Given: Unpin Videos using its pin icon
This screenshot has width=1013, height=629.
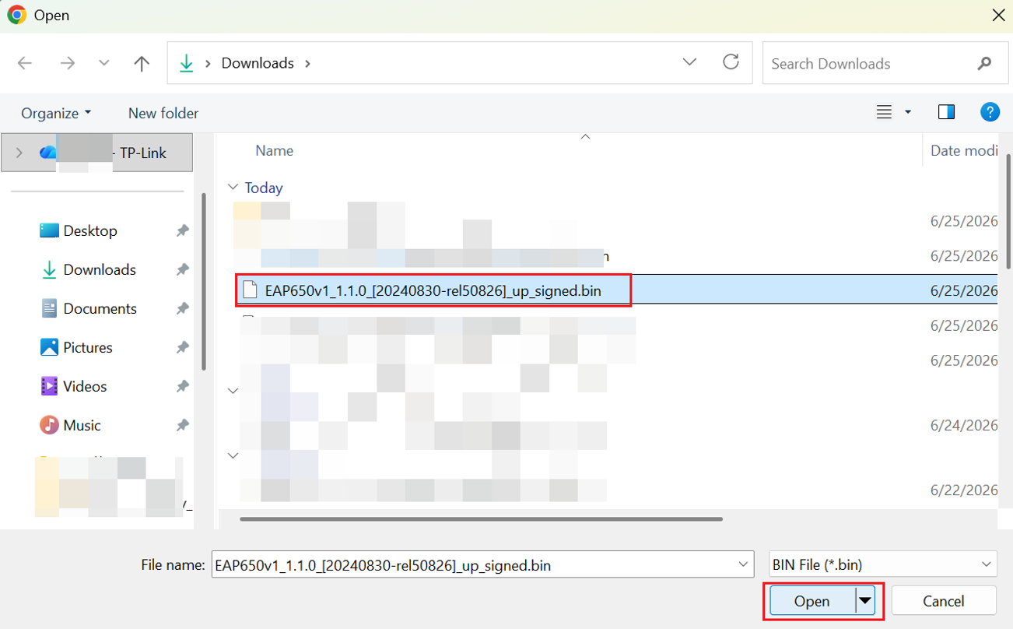Looking at the screenshot, I should tap(182, 386).
